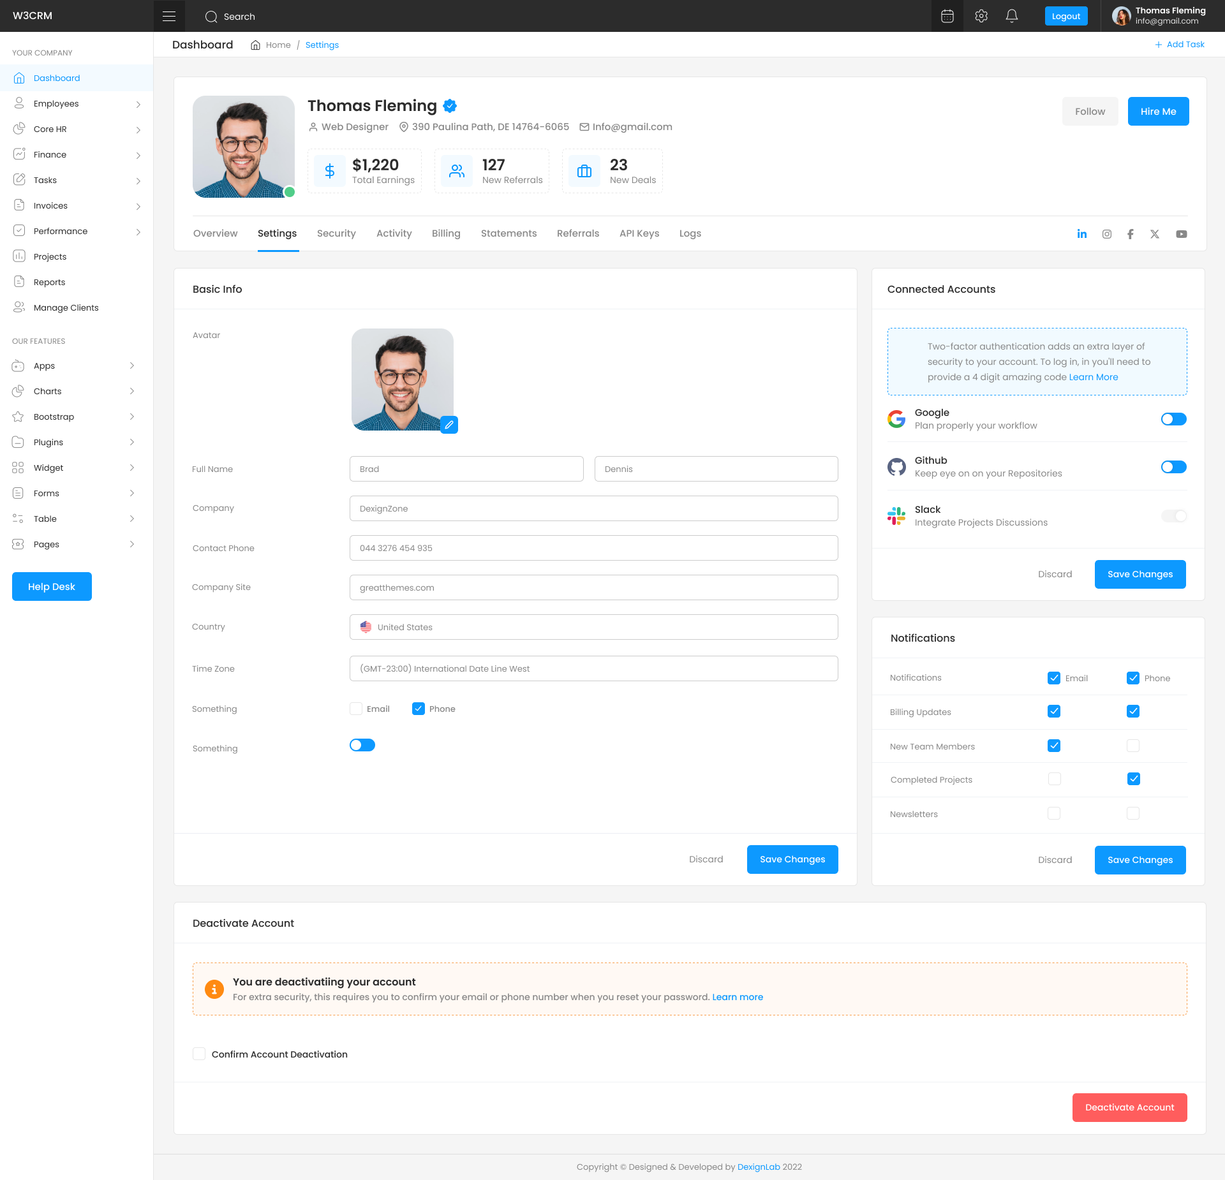Open the hamburger menu next to W3CRM
The width and height of the screenshot is (1225, 1180).
(169, 15)
